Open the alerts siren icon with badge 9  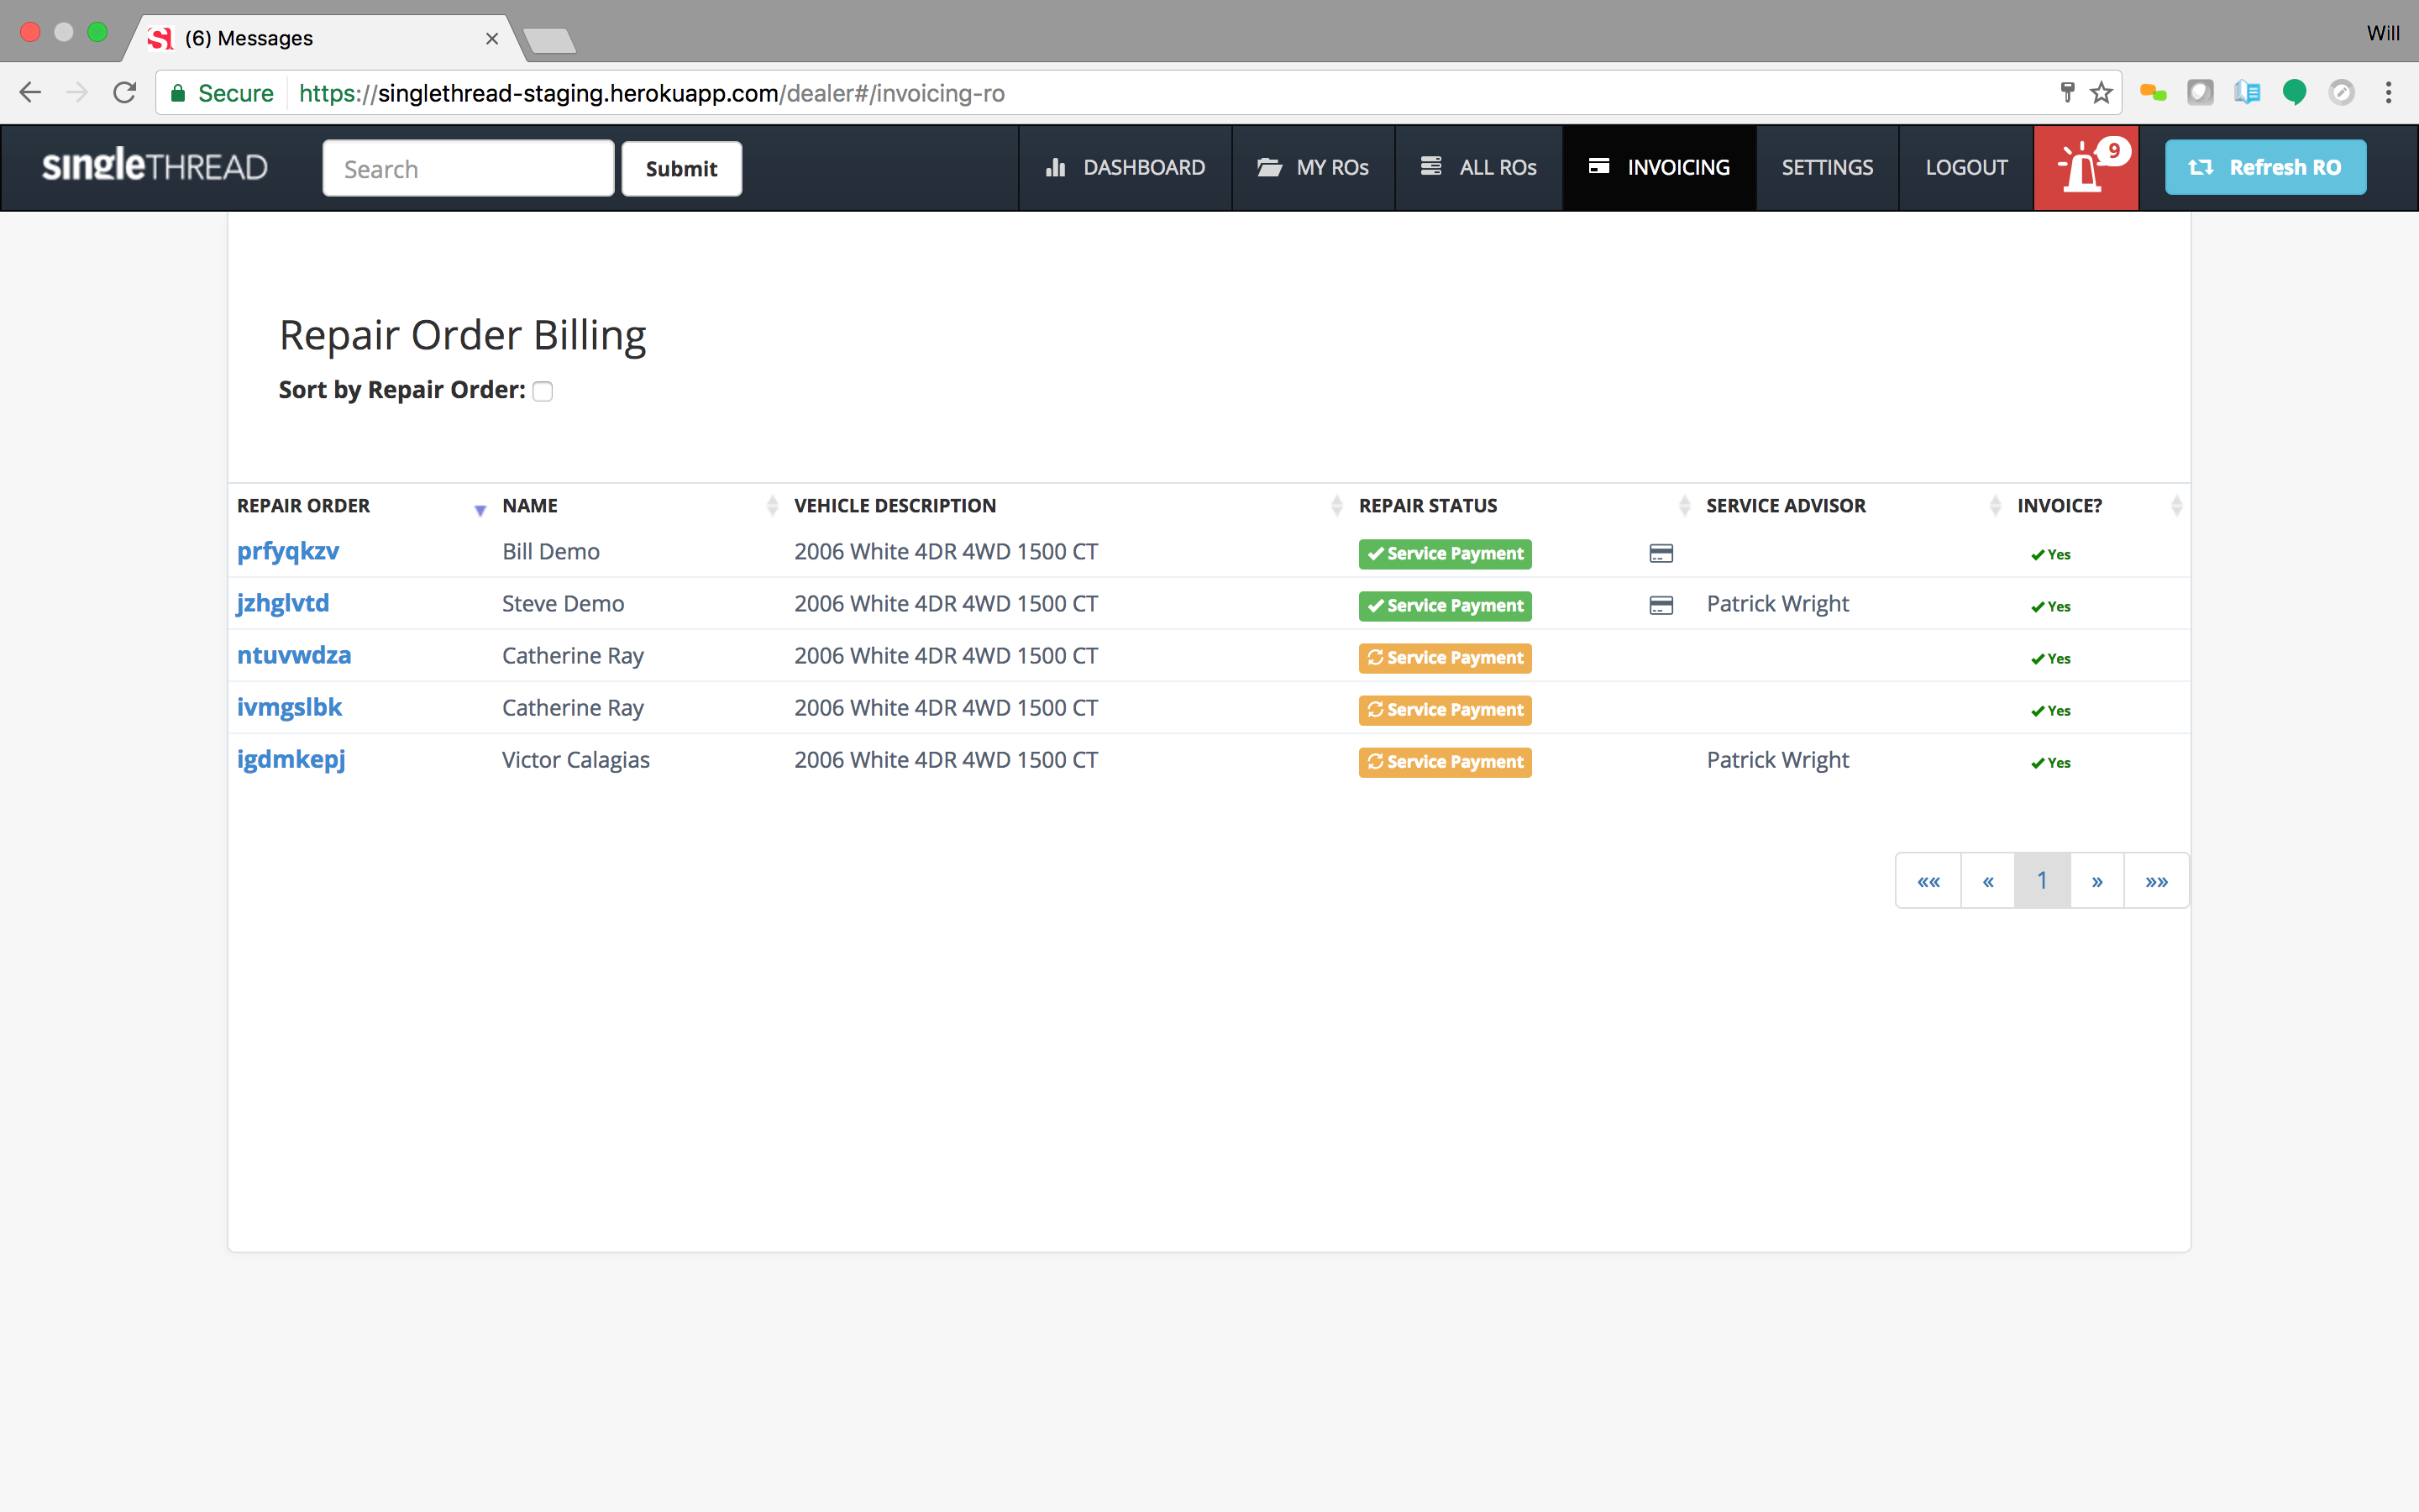point(2086,167)
